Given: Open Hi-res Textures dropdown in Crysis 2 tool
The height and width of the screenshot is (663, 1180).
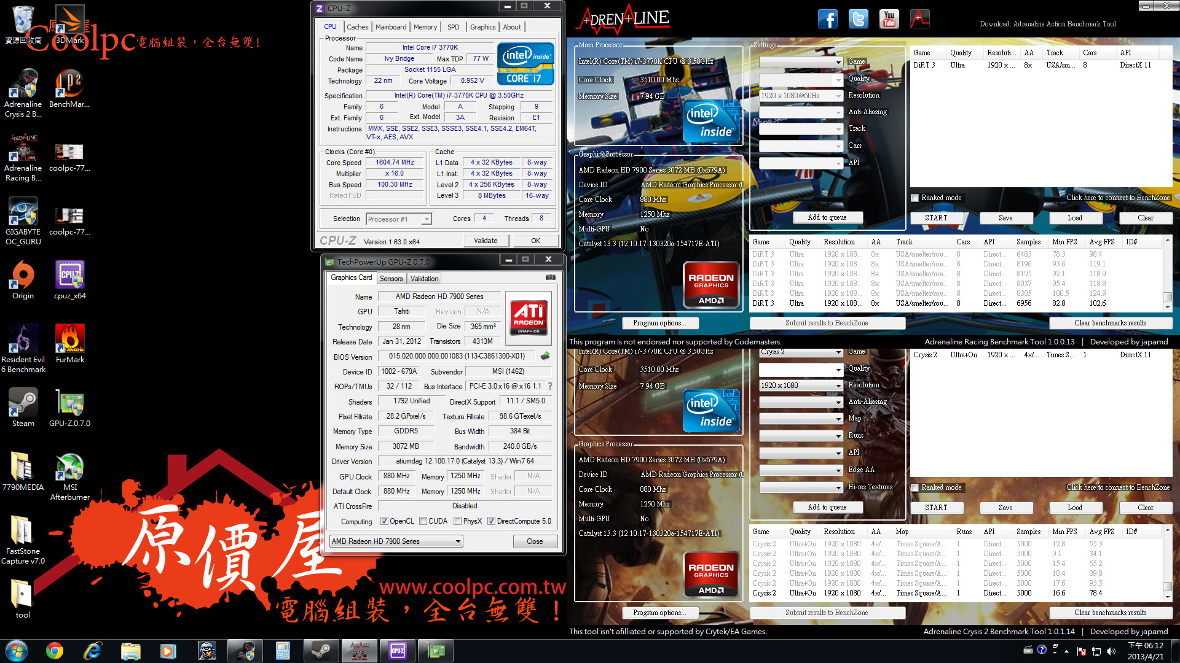Looking at the screenshot, I should point(801,487).
